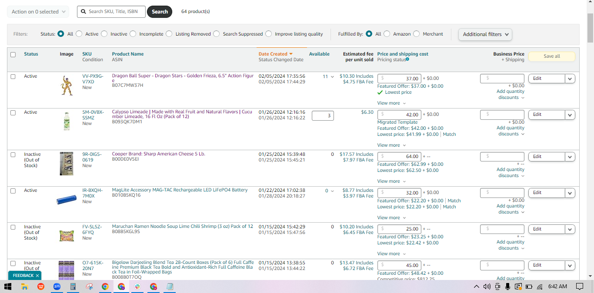
Task: Open File Explorer from taskbar
Action: tap(25, 286)
